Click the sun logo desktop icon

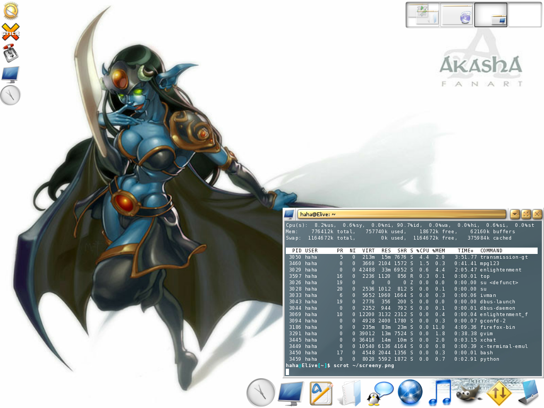(x=10, y=11)
